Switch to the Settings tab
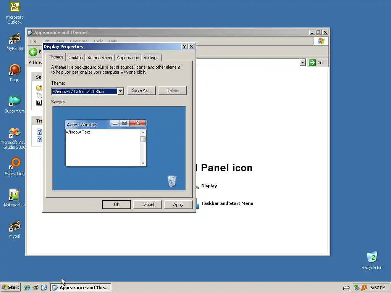 [x=151, y=58]
